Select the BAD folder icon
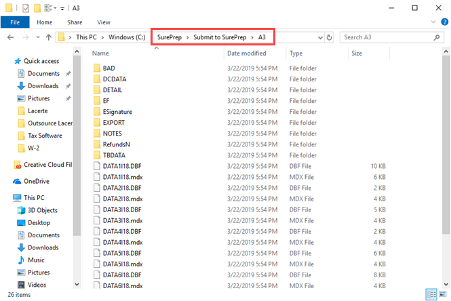Image resolution: width=451 pixels, height=301 pixels. click(97, 68)
